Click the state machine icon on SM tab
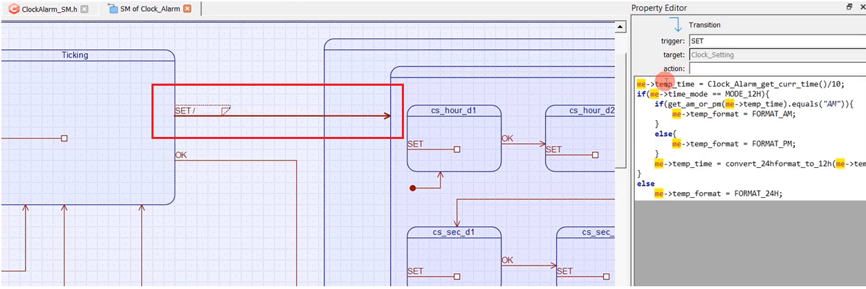The image size is (866, 289). pyautogui.click(x=113, y=9)
